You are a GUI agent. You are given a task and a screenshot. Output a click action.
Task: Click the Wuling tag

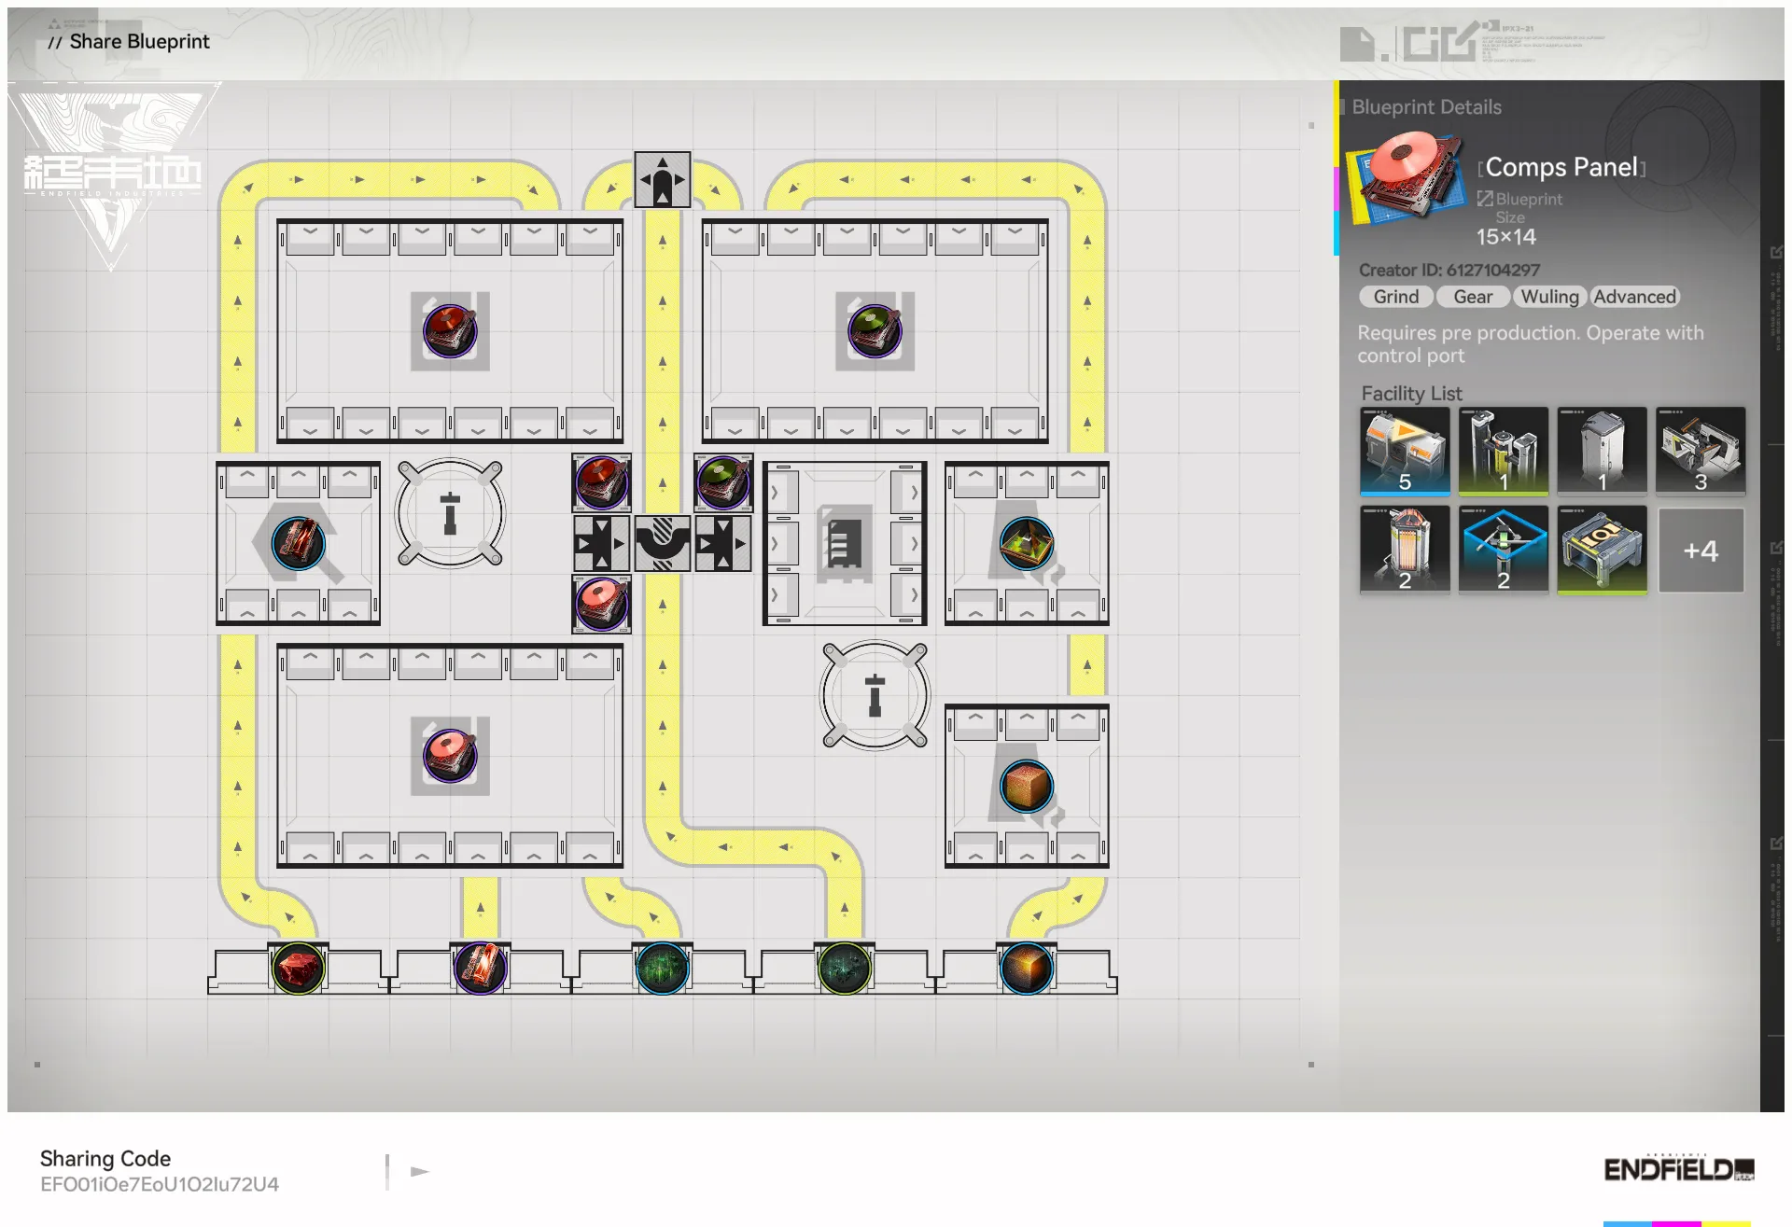click(x=1549, y=297)
